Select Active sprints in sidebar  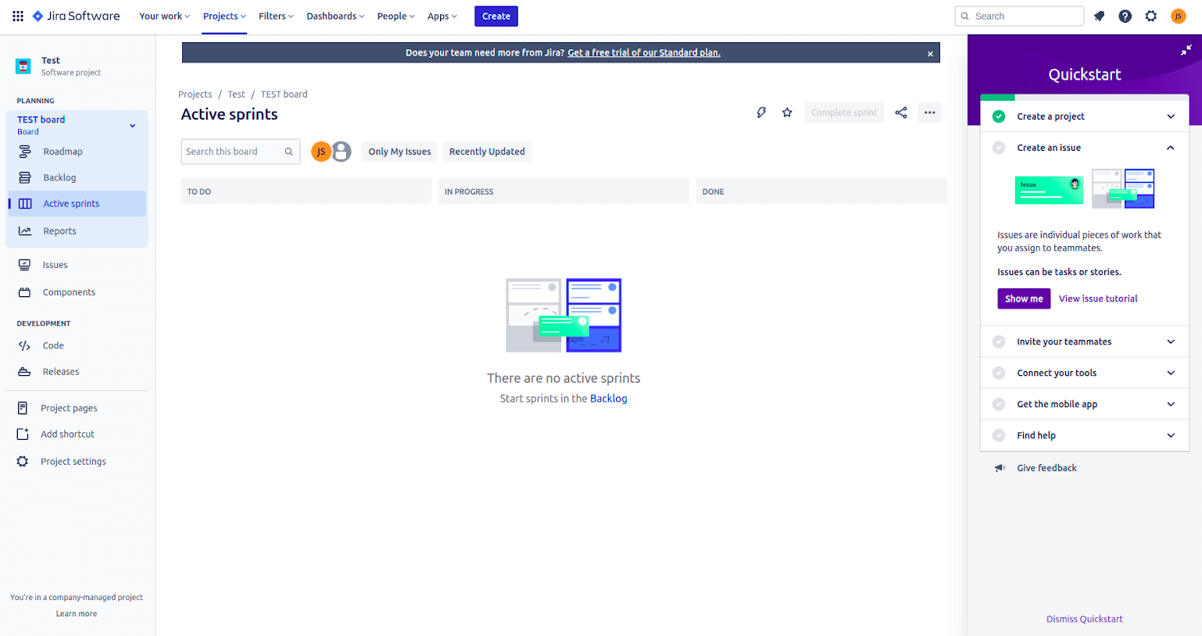click(x=77, y=204)
